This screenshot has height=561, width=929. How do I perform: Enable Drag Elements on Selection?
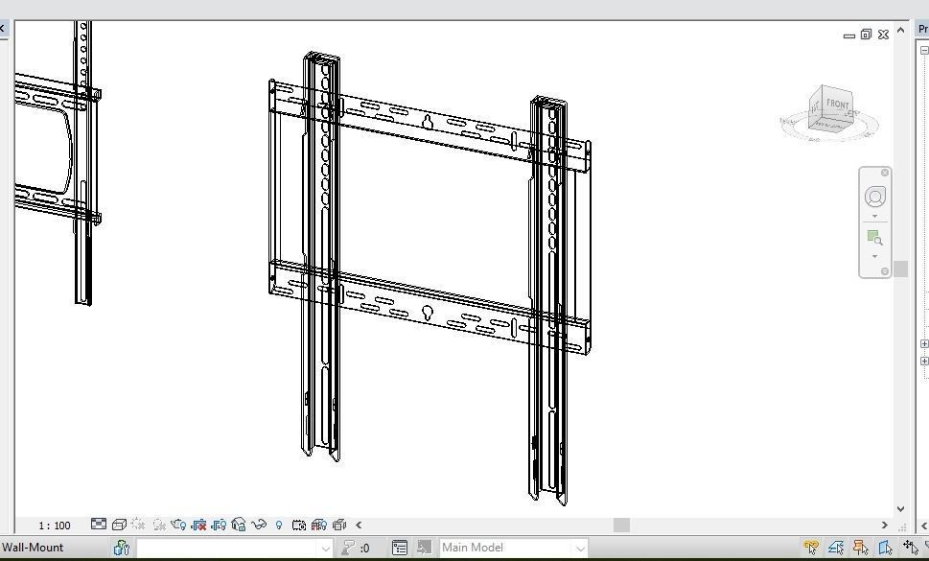point(911,548)
